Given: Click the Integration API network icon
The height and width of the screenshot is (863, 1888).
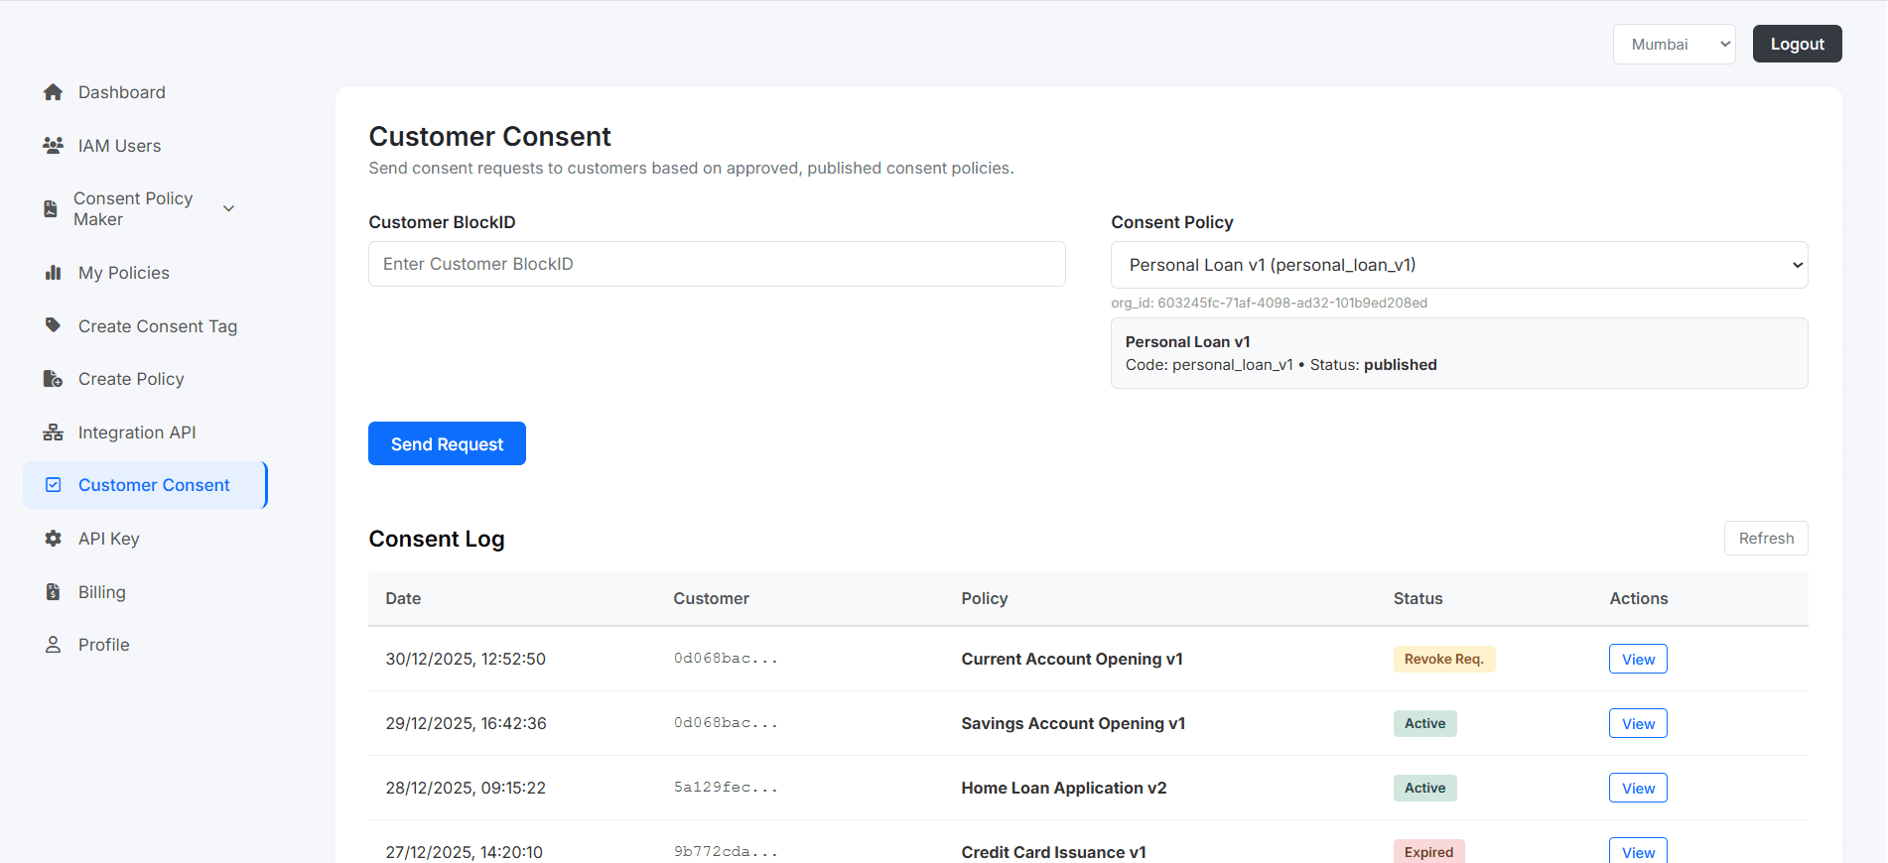Looking at the screenshot, I should click(x=54, y=432).
